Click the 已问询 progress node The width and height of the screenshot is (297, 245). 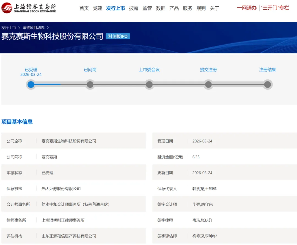(90, 85)
